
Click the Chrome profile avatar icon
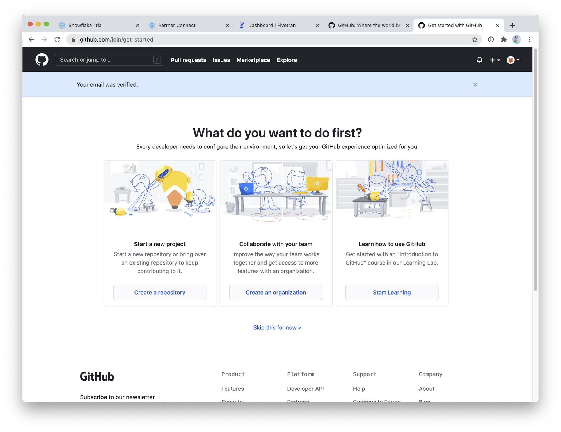tap(516, 40)
